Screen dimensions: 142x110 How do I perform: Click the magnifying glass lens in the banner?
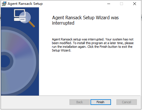click(x=25, y=18)
